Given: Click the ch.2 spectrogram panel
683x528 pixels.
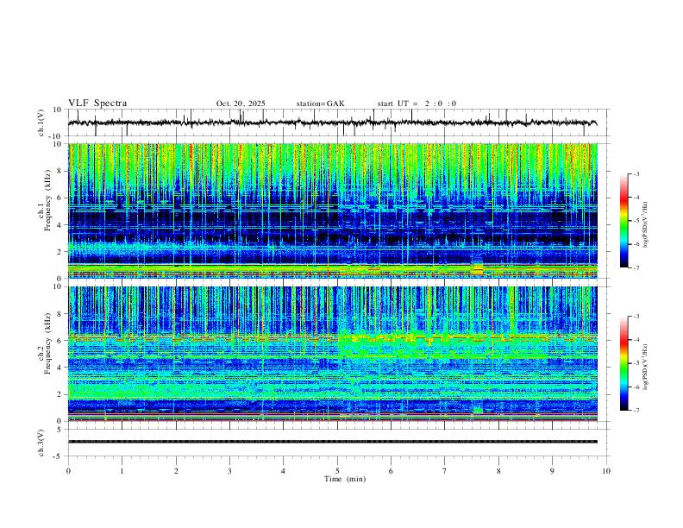Looking at the screenshot, I should point(332,354).
